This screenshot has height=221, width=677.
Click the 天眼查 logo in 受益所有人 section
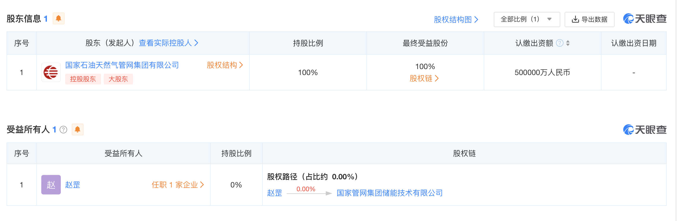pyautogui.click(x=645, y=130)
